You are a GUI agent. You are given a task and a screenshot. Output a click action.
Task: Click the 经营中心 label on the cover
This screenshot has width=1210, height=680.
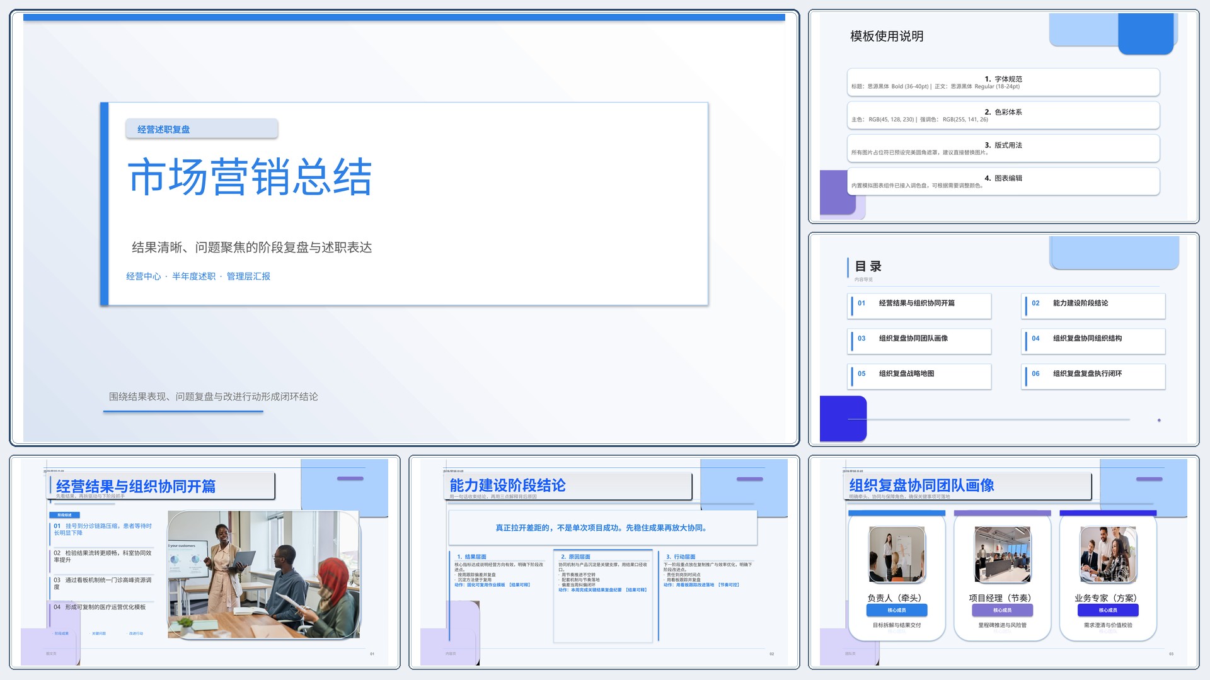[144, 276]
